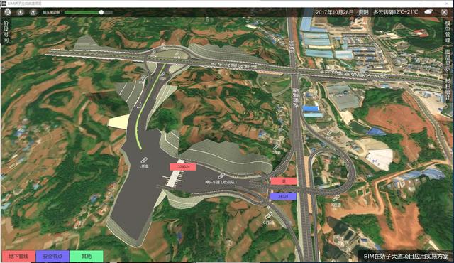Click the weather text 多云转阴12℃~21℃
Screen dimensions: 454x263
coord(395,12)
